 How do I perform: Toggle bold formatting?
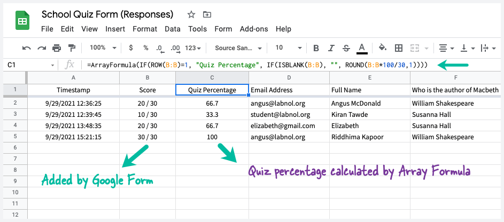316,48
